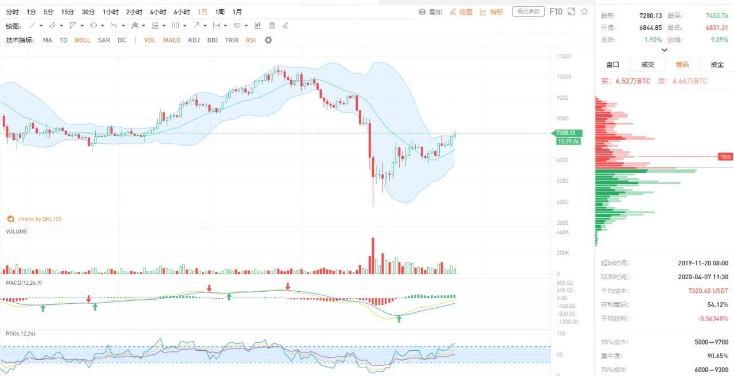Switch to the 盘口 tab
Screen dimensions: 734x376
coord(612,65)
